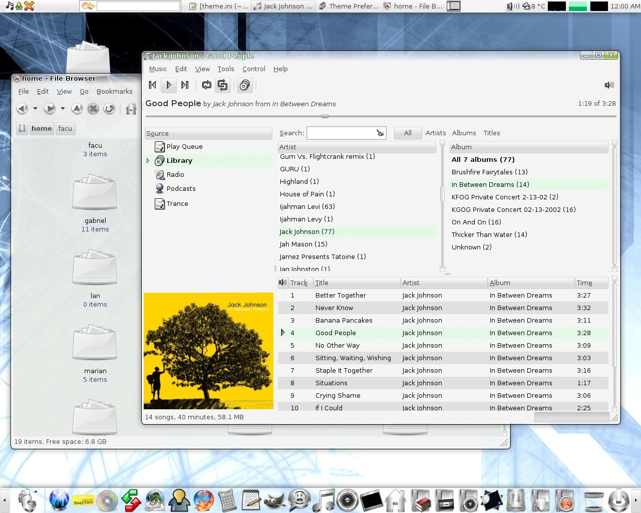The image size is (641, 513).
Task: Click the Artist column header in browser
Action: tap(357, 147)
